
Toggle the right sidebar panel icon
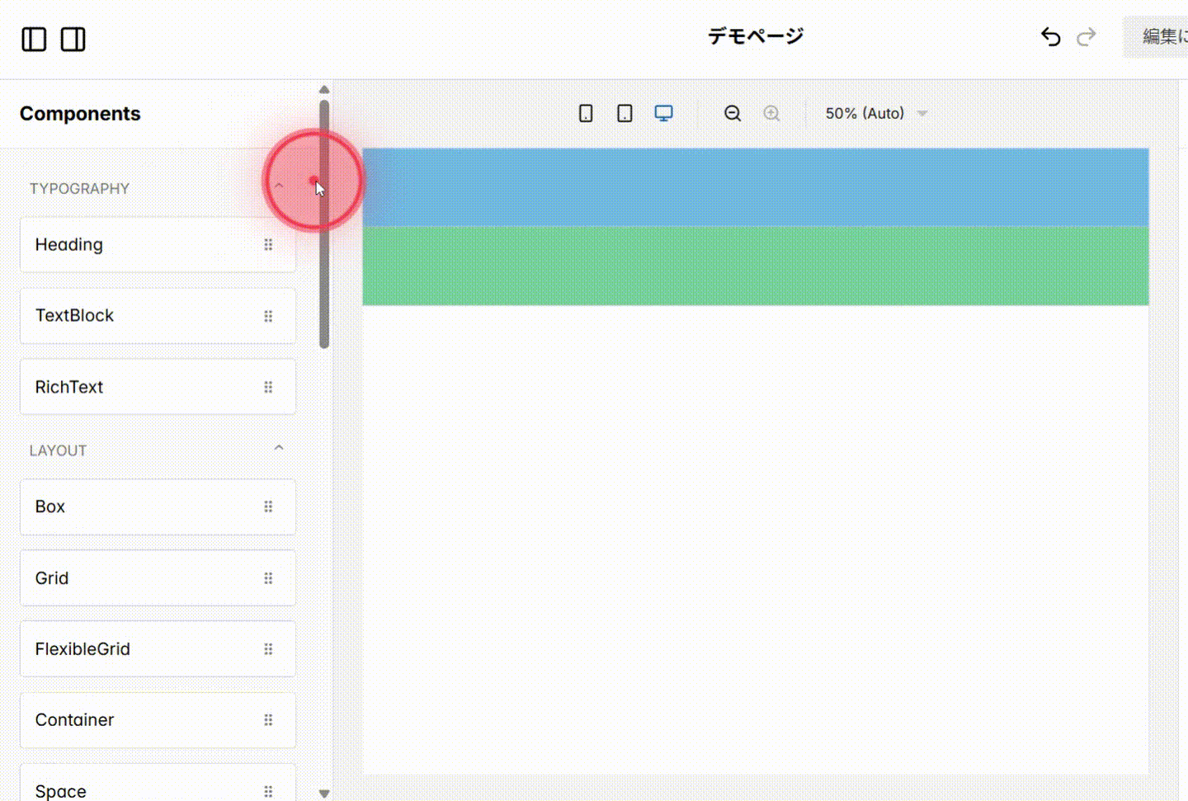tap(73, 39)
